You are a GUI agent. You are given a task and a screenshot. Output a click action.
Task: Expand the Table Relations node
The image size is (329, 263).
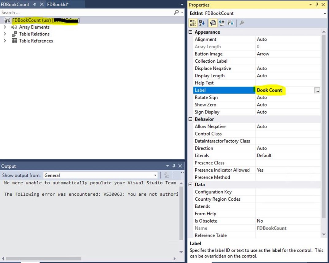(5, 34)
